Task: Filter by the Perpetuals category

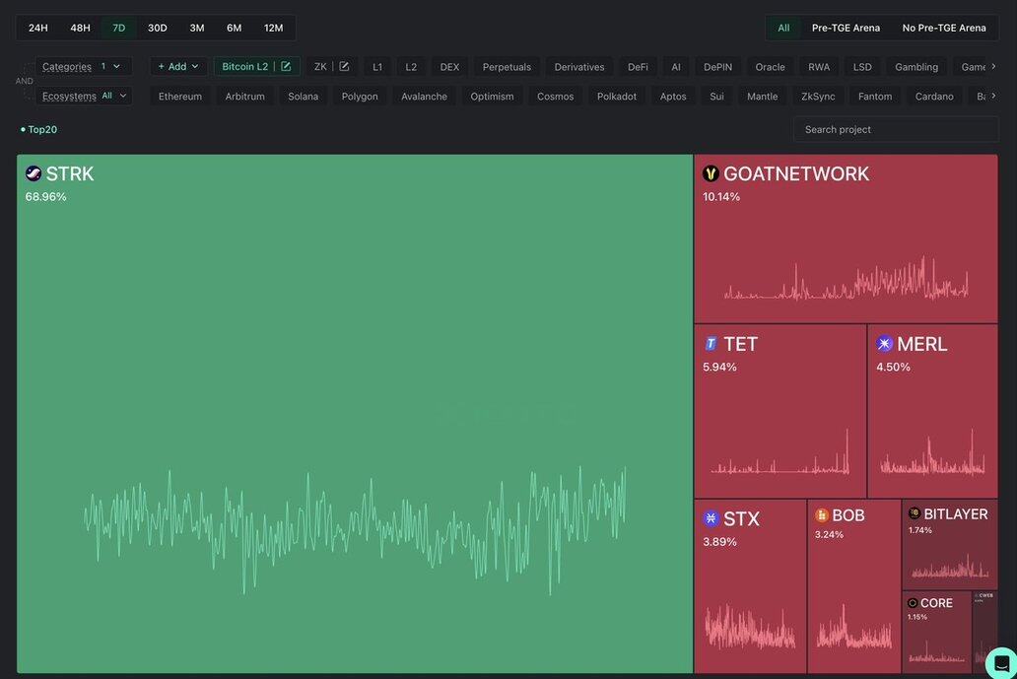Action: [507, 67]
